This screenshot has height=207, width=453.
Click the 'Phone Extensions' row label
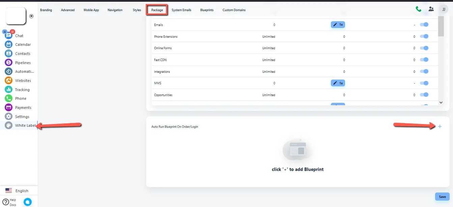(x=166, y=36)
